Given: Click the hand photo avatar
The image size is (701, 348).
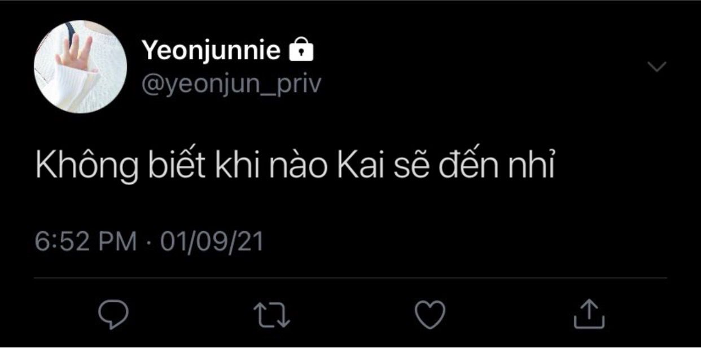Looking at the screenshot, I should pyautogui.click(x=80, y=67).
